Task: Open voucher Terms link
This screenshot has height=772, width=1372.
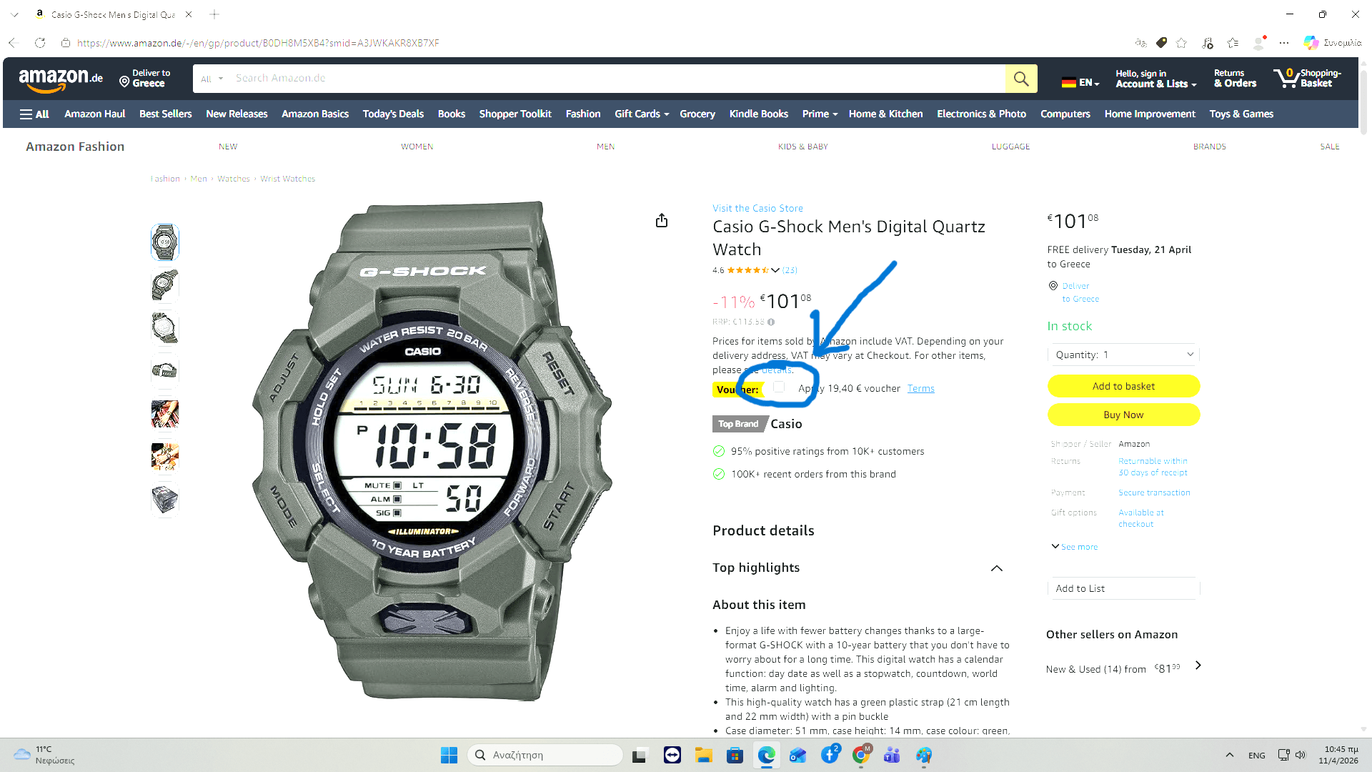Action: (x=920, y=388)
